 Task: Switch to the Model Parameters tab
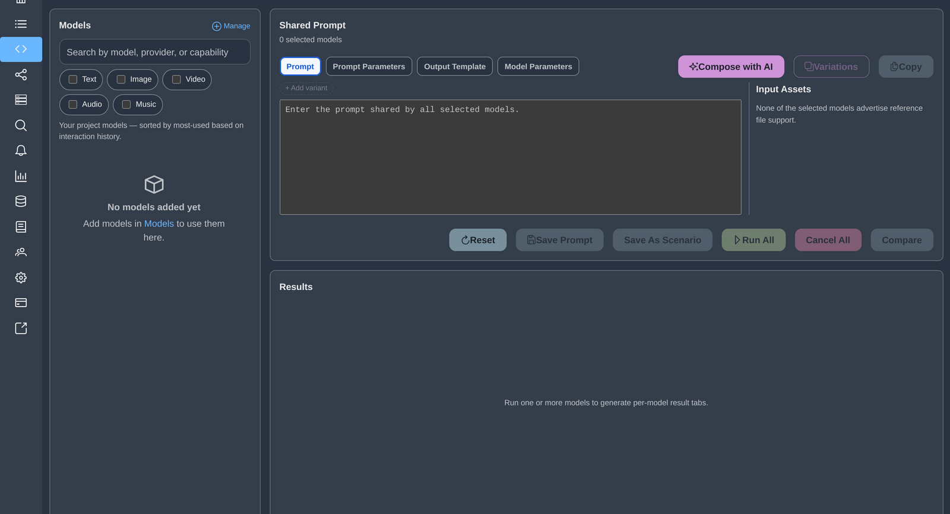click(538, 66)
